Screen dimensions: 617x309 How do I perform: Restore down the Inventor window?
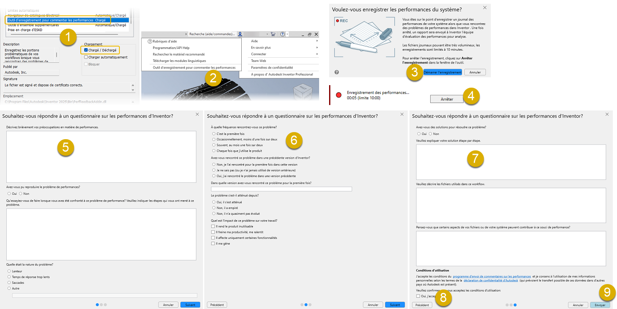coord(310,34)
